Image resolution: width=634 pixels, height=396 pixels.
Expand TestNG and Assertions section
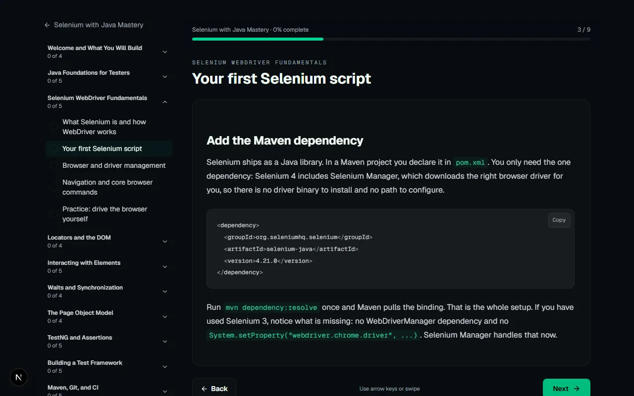pos(108,342)
